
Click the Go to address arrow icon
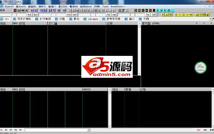64,10
